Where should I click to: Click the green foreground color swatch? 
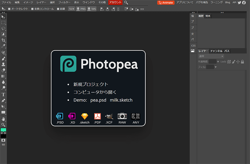(x=3, y=130)
